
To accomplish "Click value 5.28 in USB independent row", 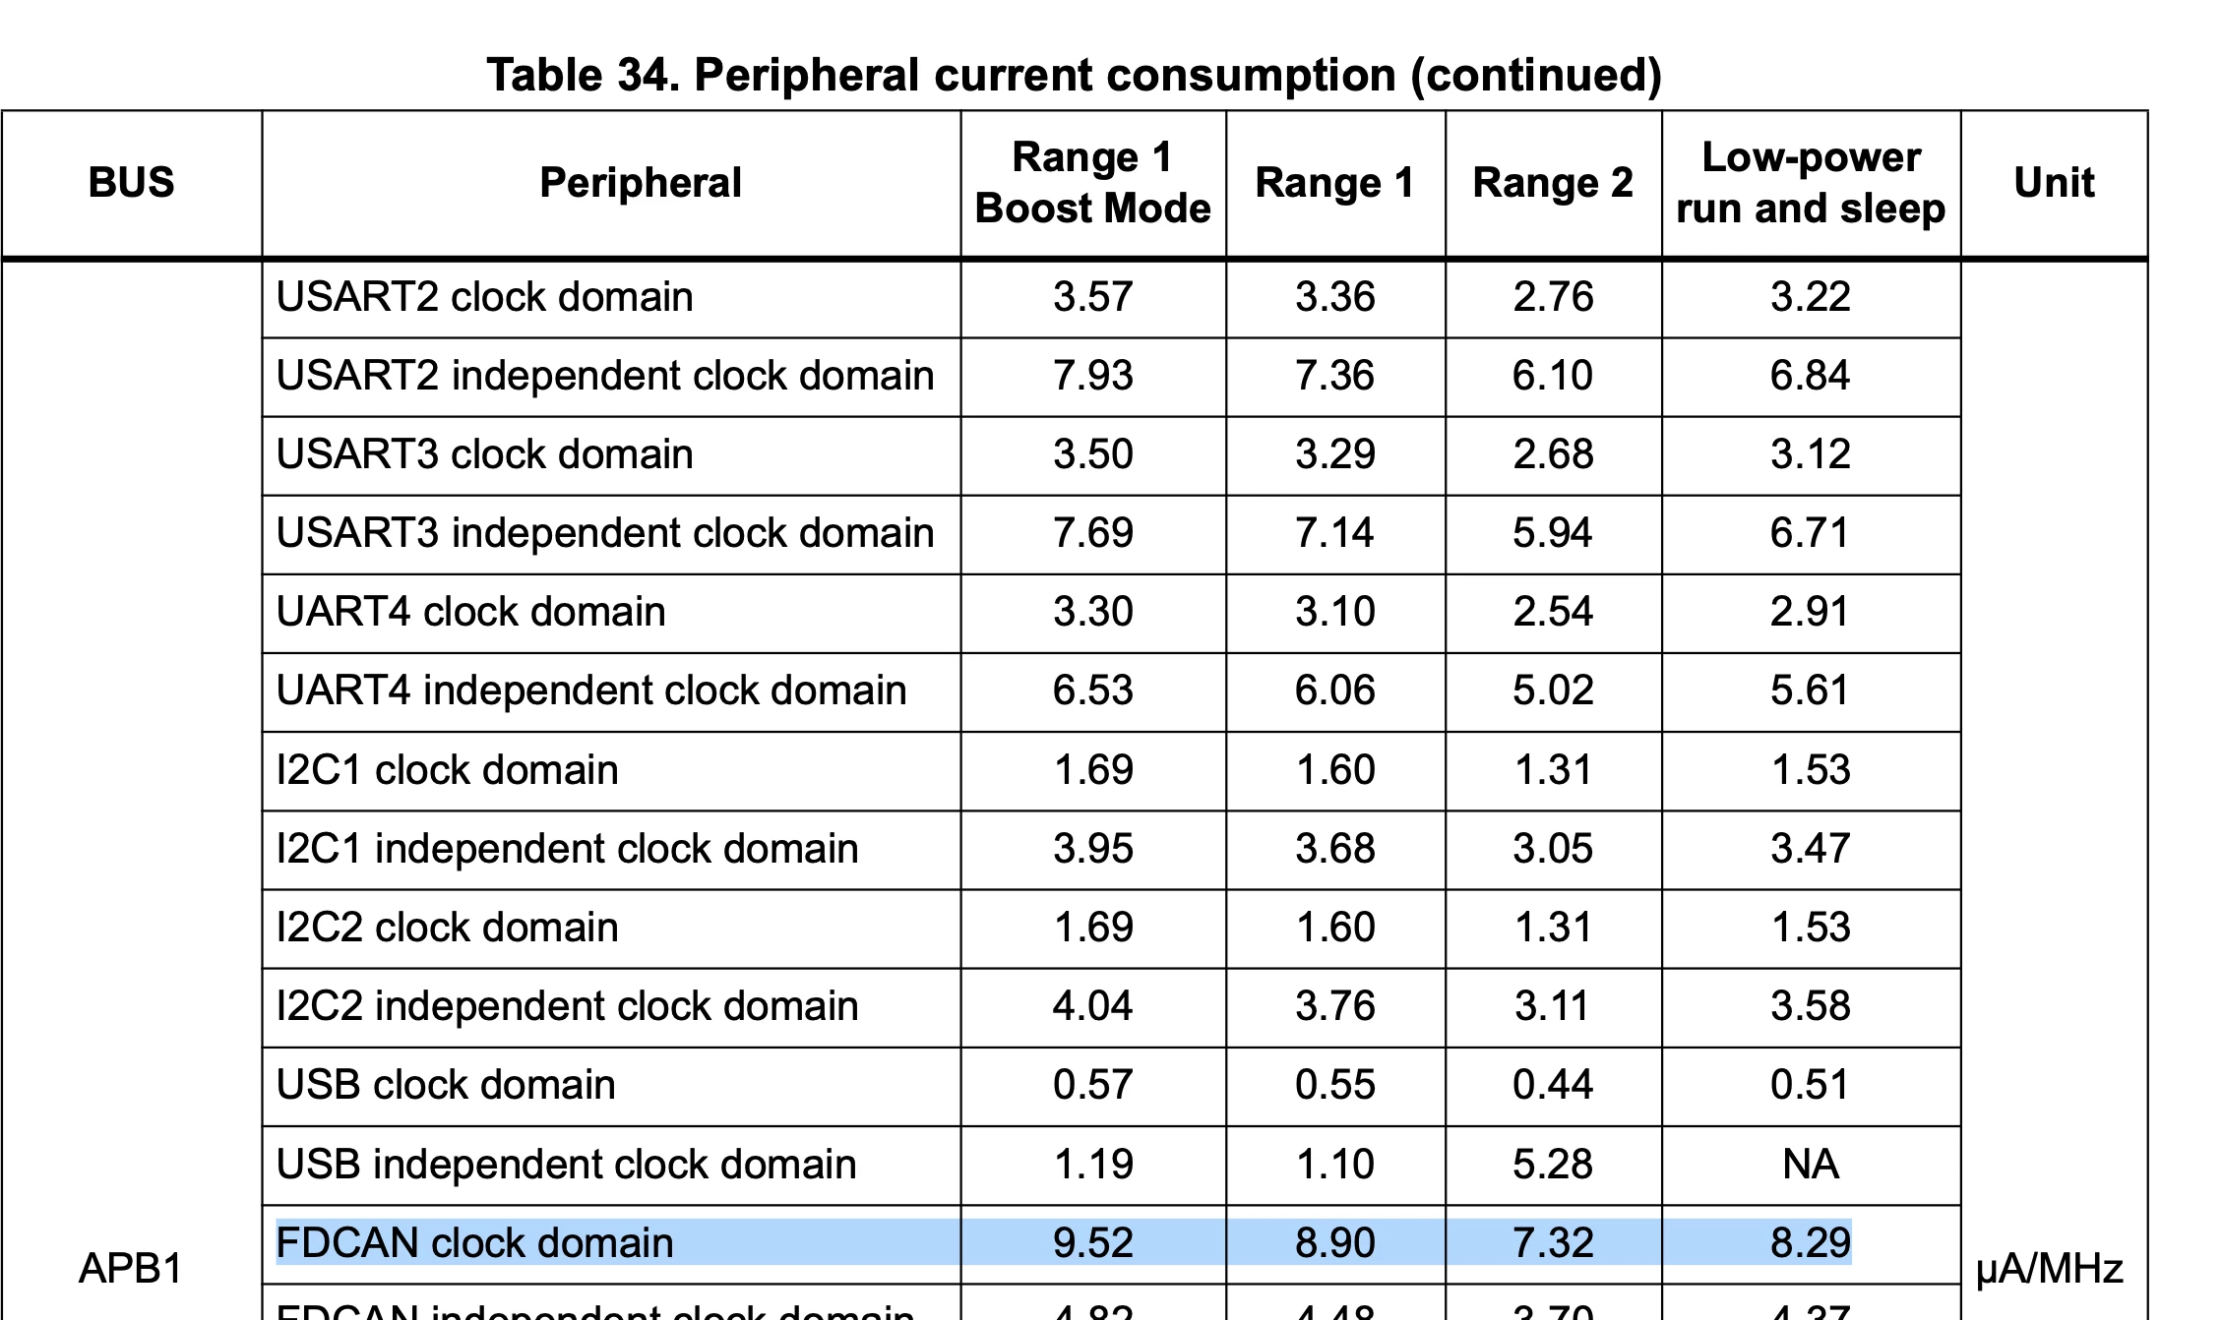I will click(x=1552, y=1165).
